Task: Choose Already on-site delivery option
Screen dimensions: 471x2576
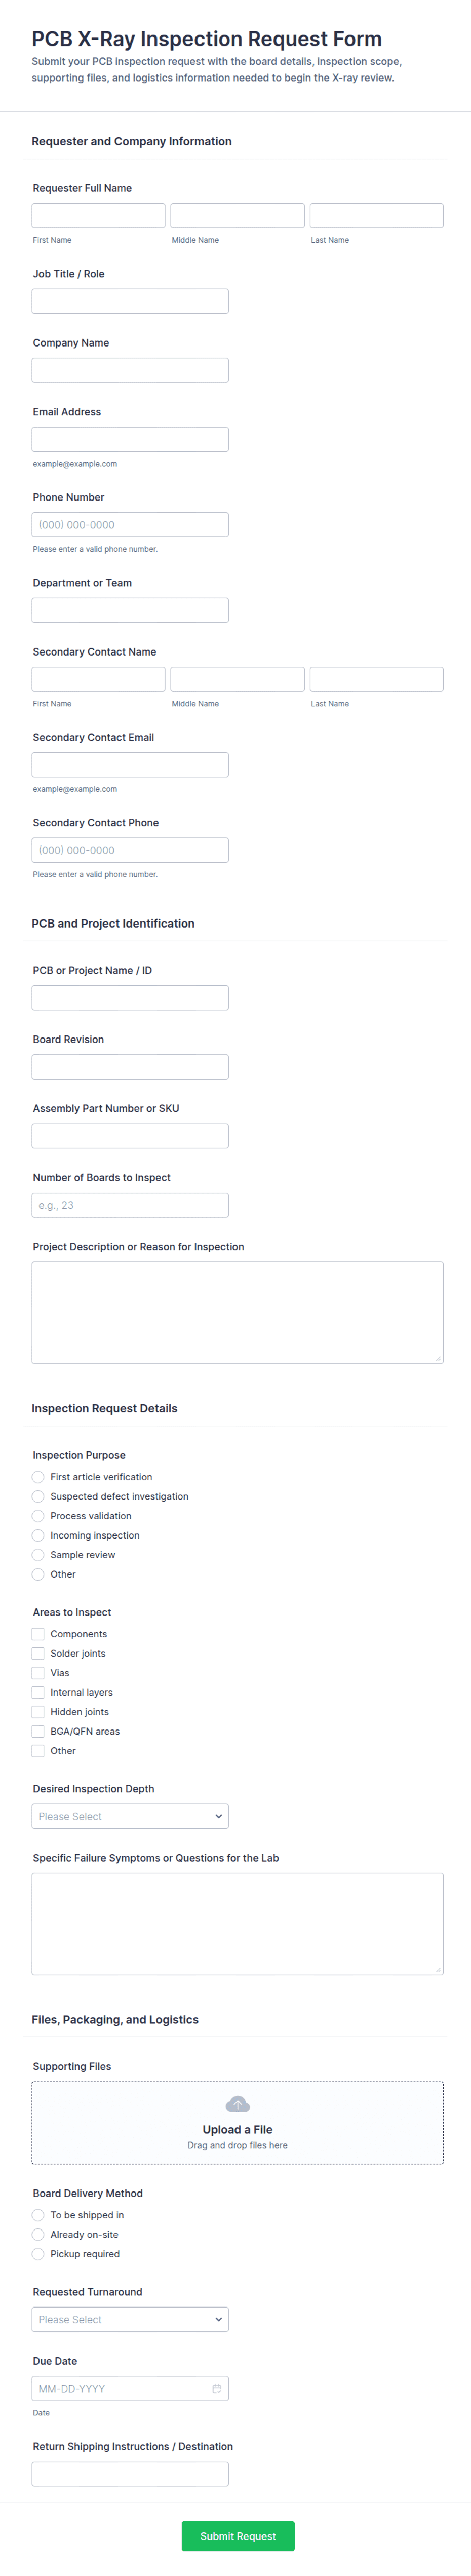Action: click(38, 2234)
